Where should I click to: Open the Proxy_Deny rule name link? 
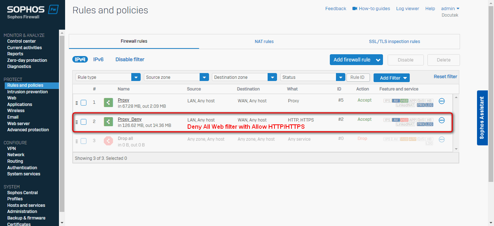point(130,119)
